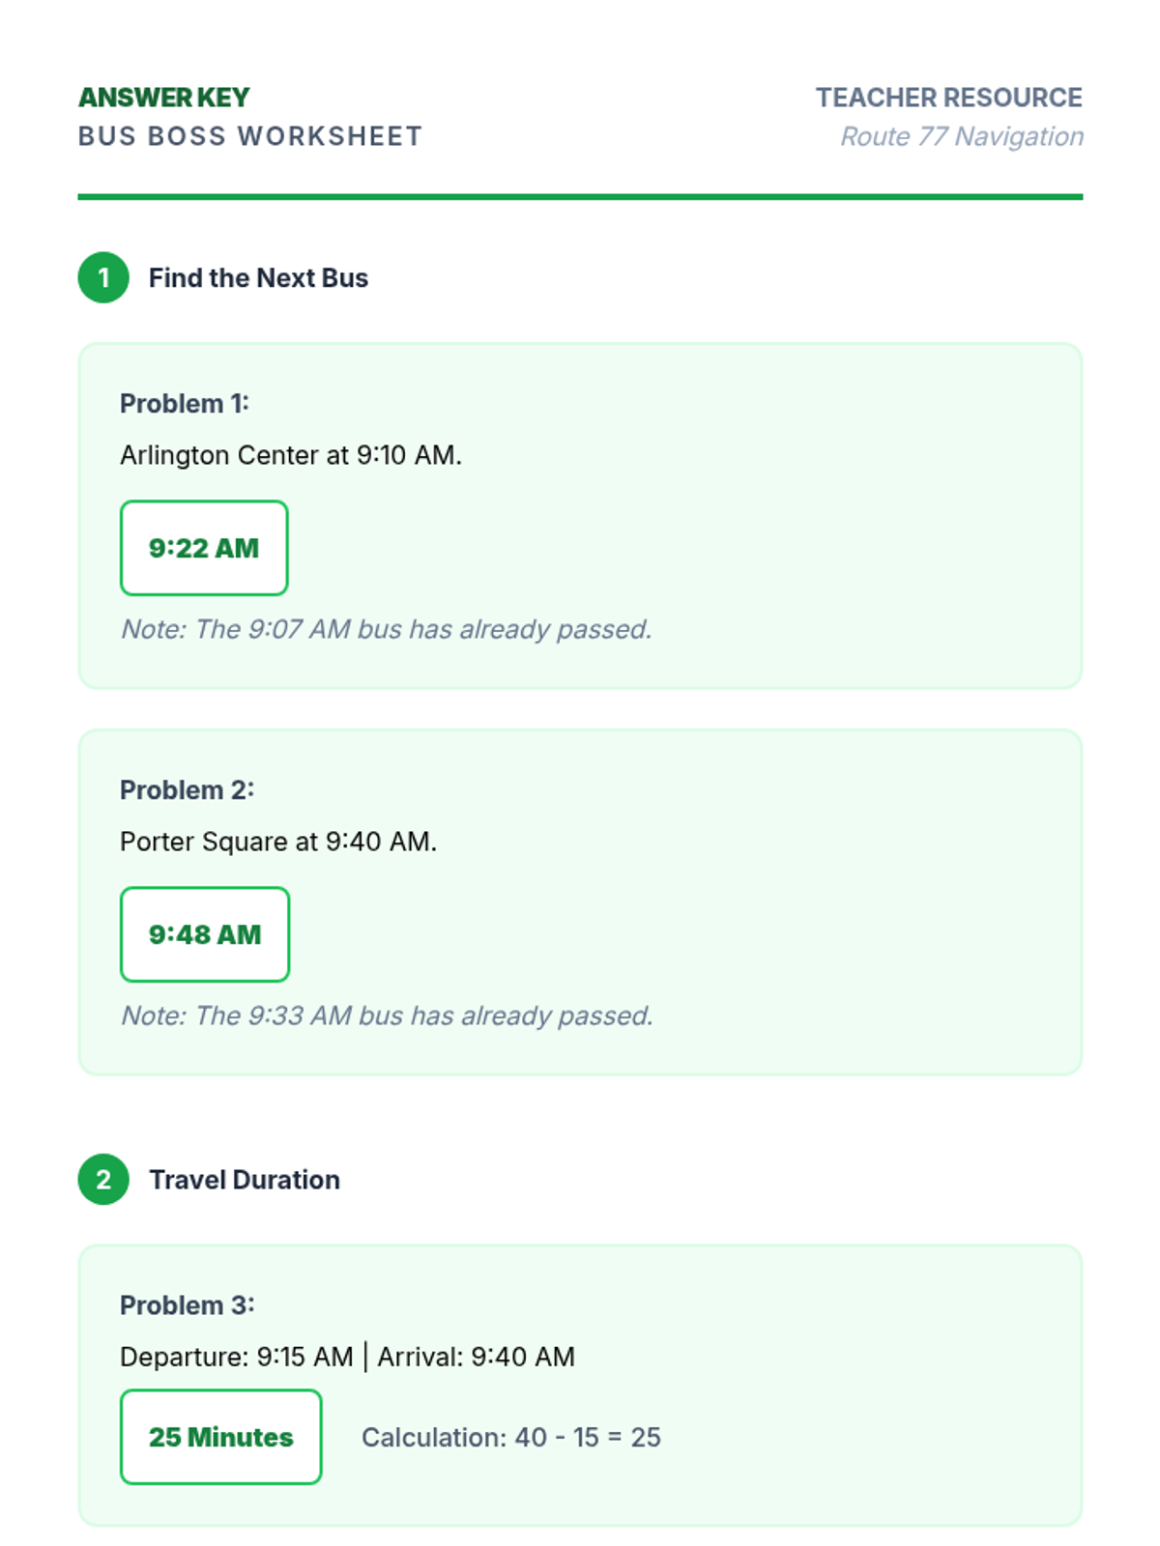This screenshot has width=1160, height=1546.
Task: Click the 9:22 AM answer box
Action: [x=204, y=548]
